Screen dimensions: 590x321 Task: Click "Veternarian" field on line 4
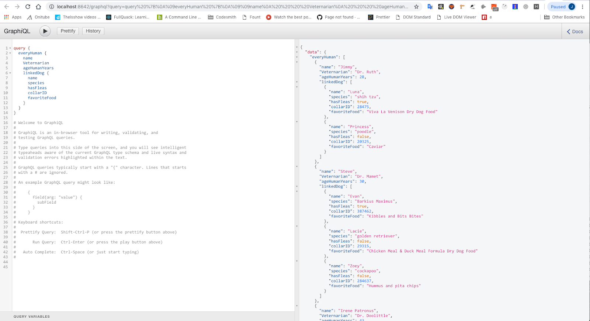pos(36,63)
